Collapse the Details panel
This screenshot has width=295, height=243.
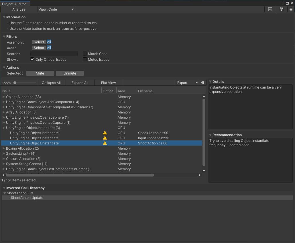[210, 81]
